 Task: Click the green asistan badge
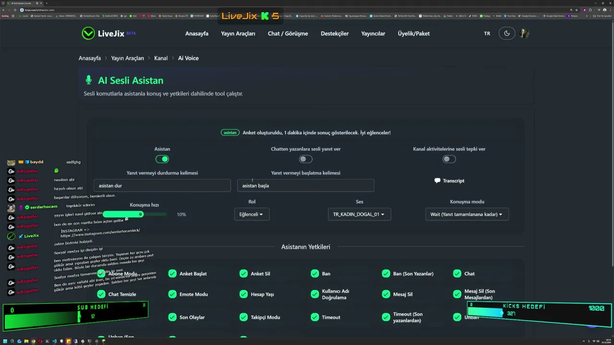click(230, 132)
